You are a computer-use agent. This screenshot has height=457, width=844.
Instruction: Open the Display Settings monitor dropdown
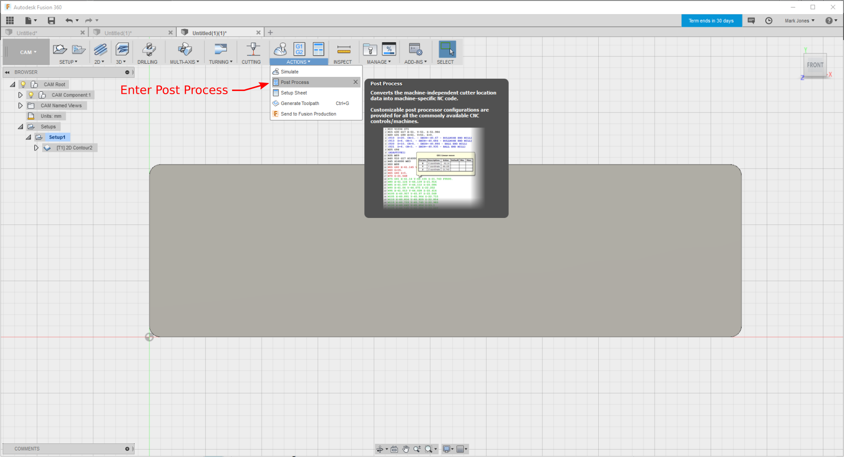[448, 449]
